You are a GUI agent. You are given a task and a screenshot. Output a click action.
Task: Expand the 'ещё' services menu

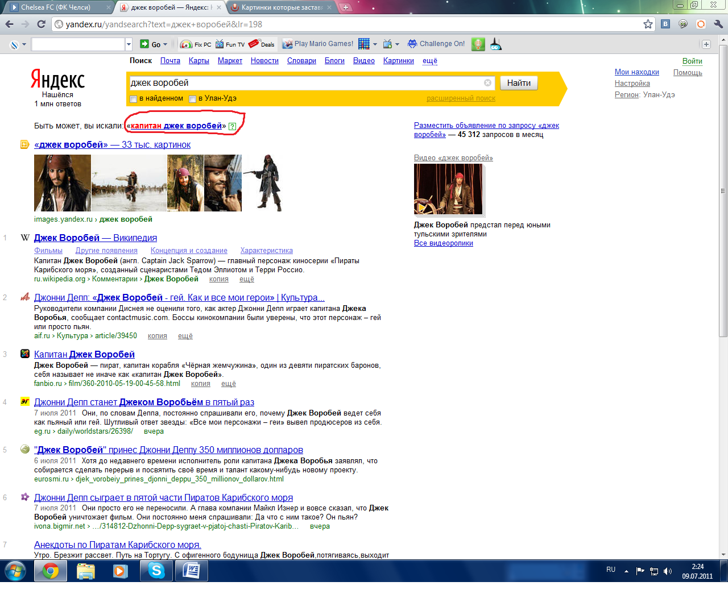(429, 61)
